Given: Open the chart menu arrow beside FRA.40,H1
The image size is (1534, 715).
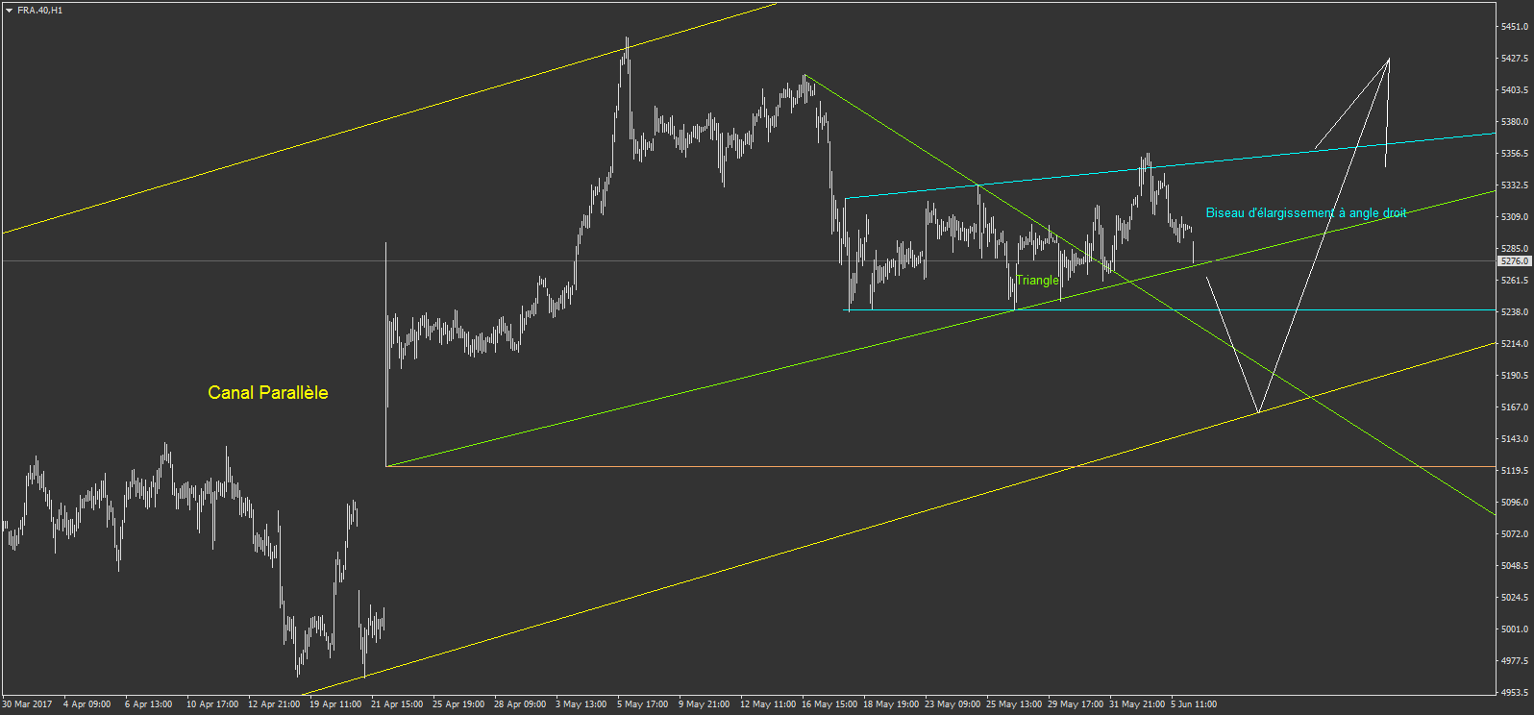Looking at the screenshot, I should (9, 11).
